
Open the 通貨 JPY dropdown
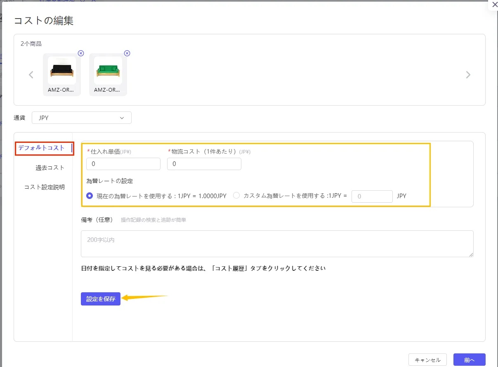82,118
